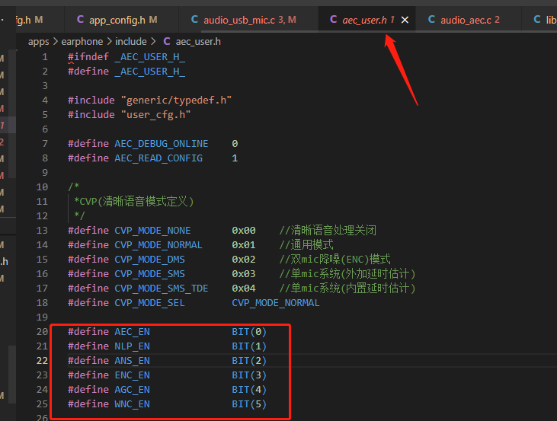Open the aec_user.h breadcrumb segment
The width and height of the screenshot is (557, 421).
(198, 42)
